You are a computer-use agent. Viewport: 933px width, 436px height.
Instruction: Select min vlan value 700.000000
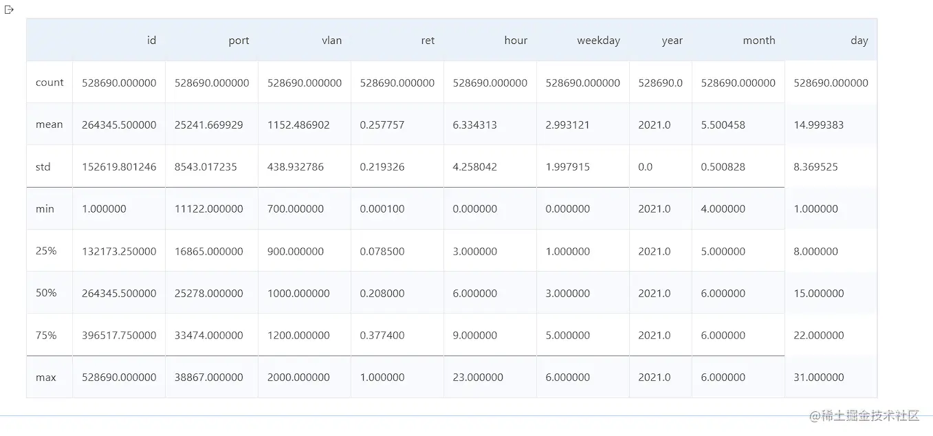point(296,209)
